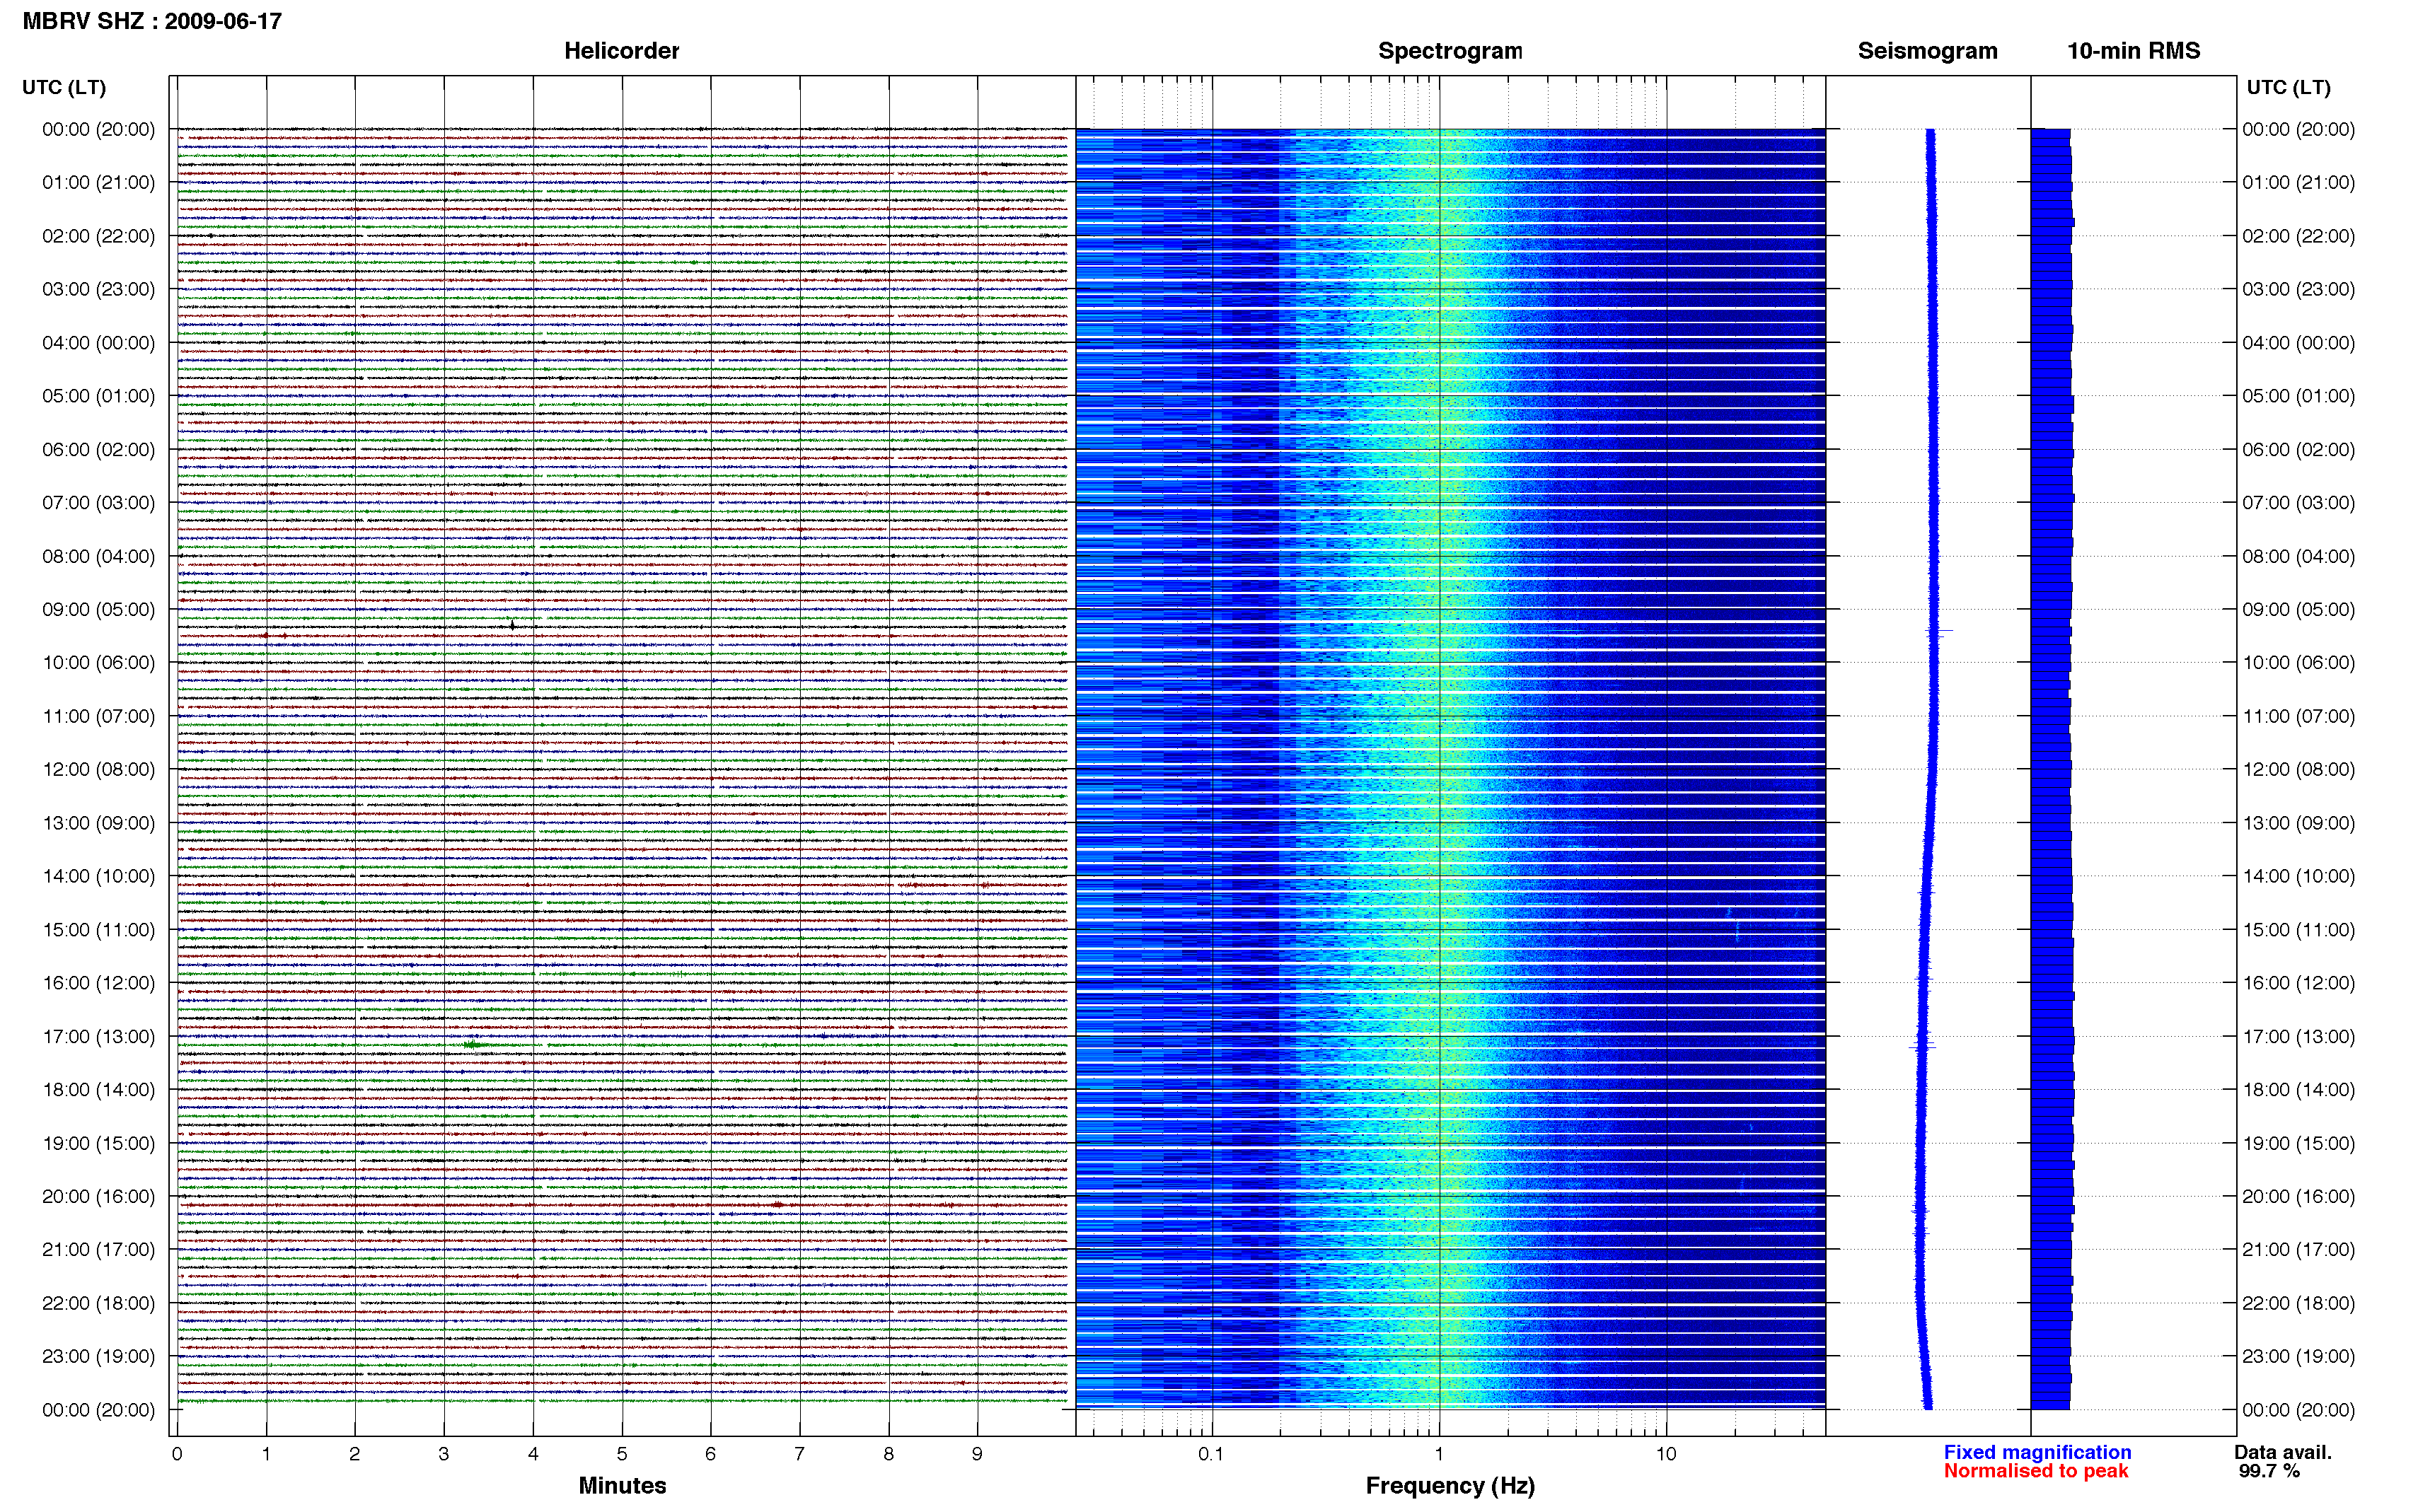
Task: Click right axis label 23:00 (19:00)
Action: [x=2299, y=1357]
